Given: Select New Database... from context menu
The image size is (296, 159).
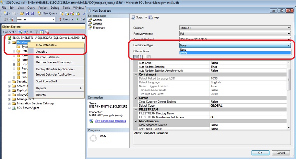Looking at the screenshot, I should pos(56,45).
